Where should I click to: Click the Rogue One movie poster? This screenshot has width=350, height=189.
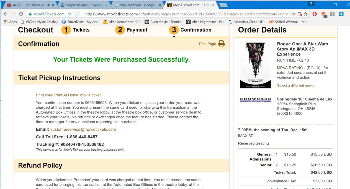255,65
